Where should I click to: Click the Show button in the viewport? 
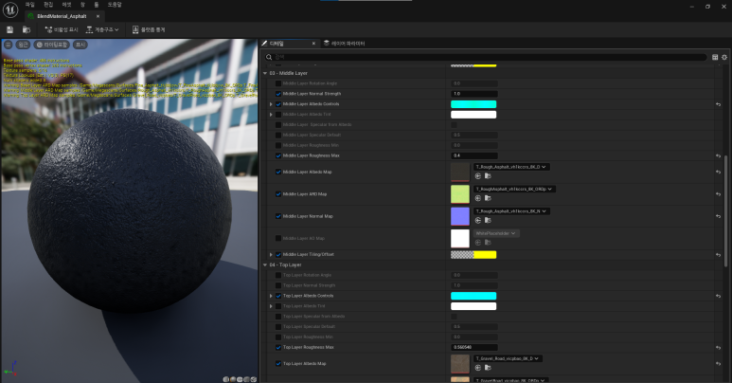pos(80,45)
